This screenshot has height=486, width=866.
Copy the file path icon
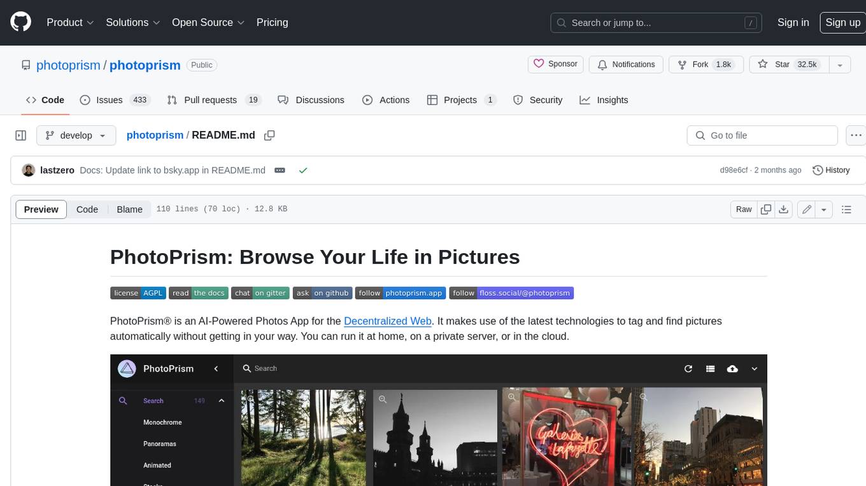pos(269,135)
